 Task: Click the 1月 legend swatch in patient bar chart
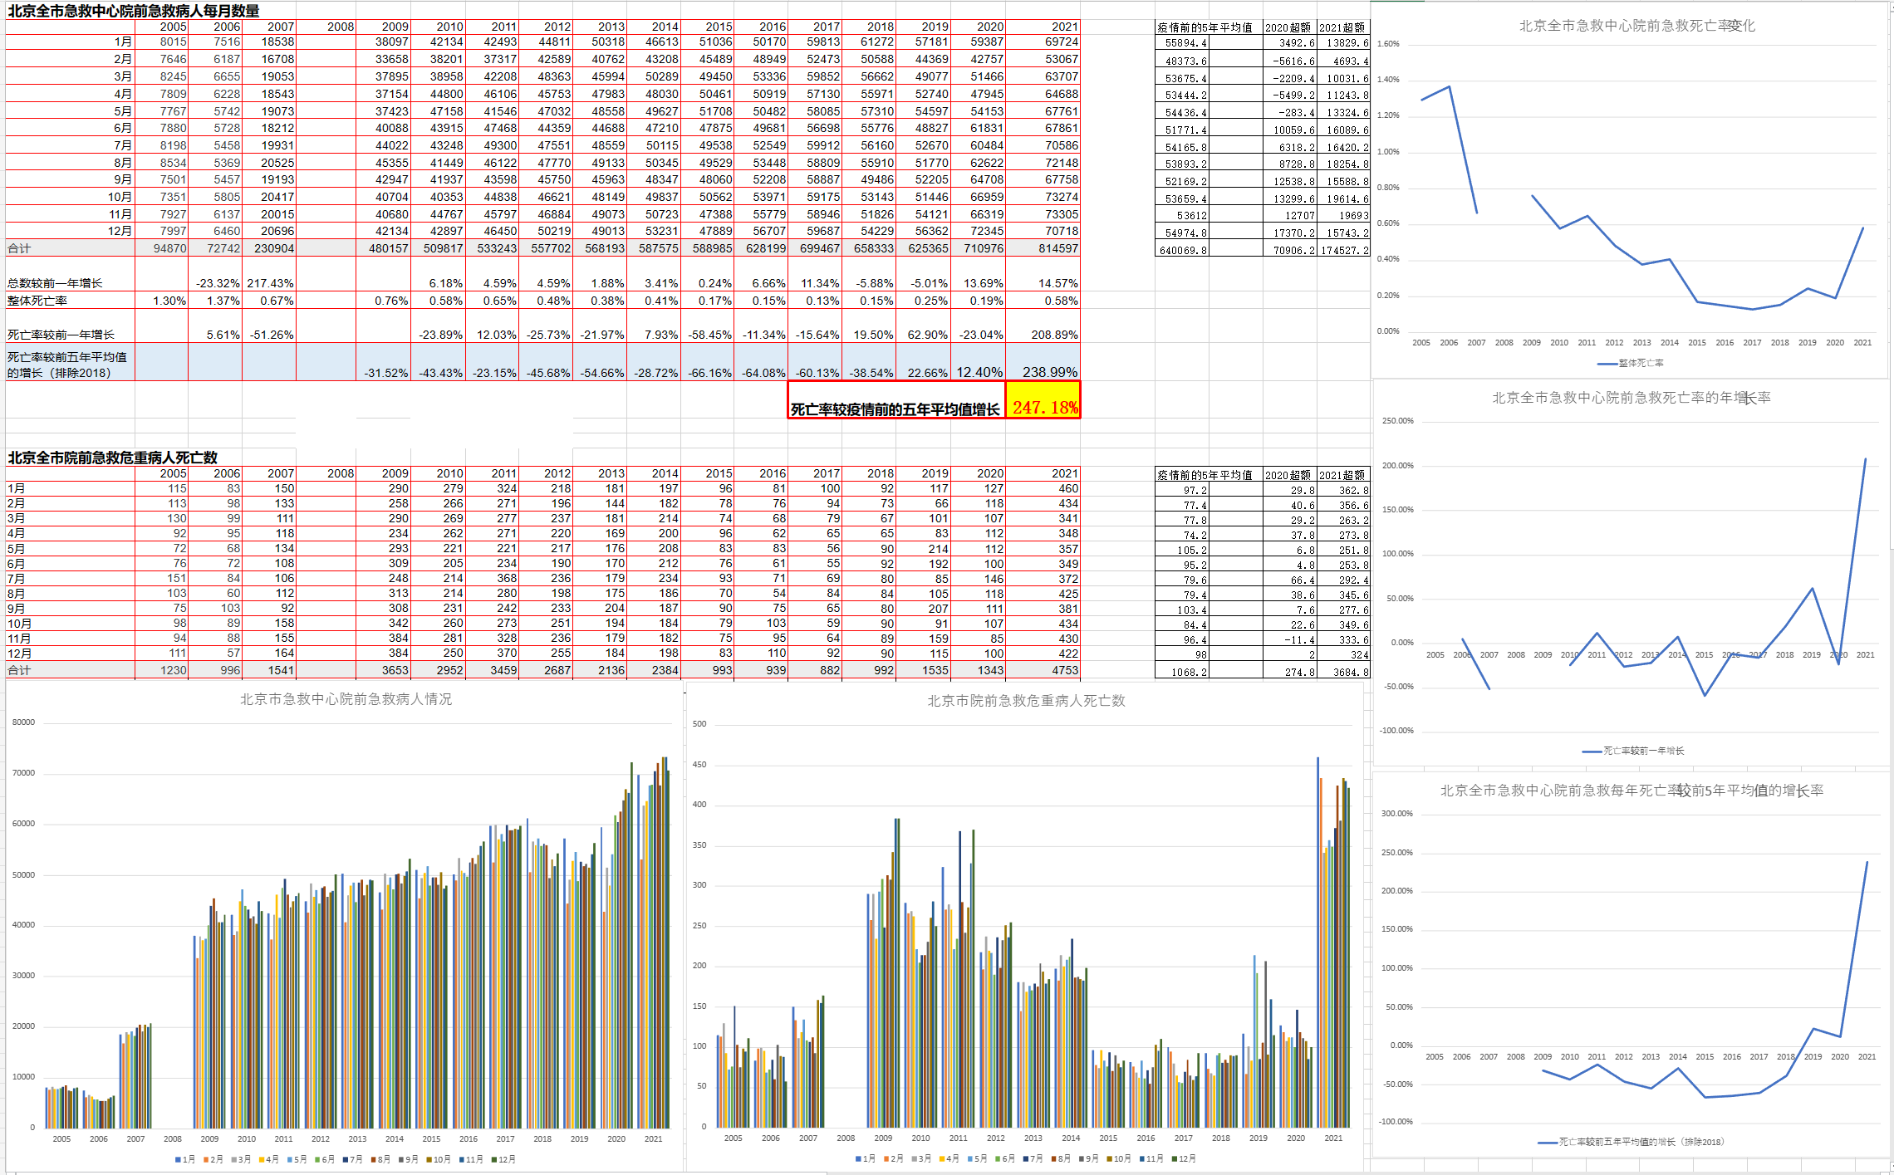point(178,1159)
